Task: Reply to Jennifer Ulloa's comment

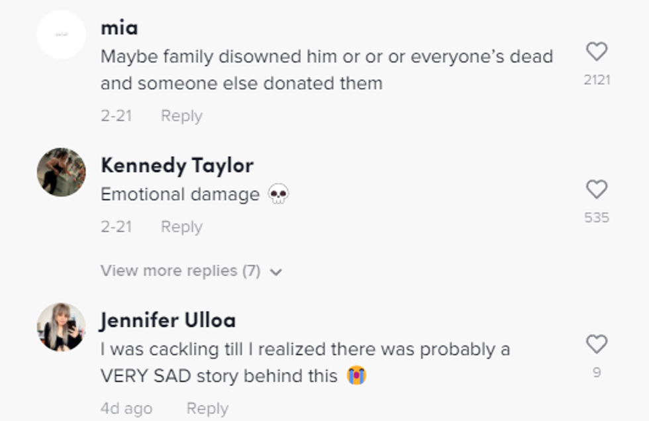Action: 207,408
